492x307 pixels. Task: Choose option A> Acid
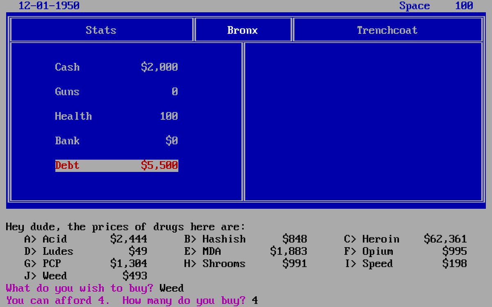pos(46,239)
